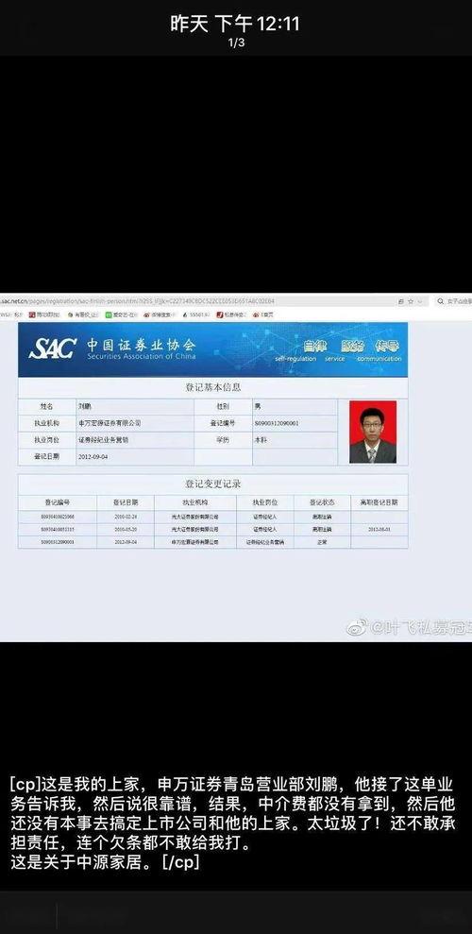Click the 离职登记日期 column header

click(379, 502)
